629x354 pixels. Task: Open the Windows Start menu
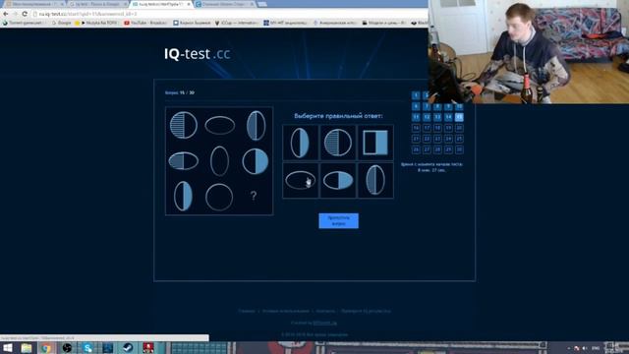point(7,347)
